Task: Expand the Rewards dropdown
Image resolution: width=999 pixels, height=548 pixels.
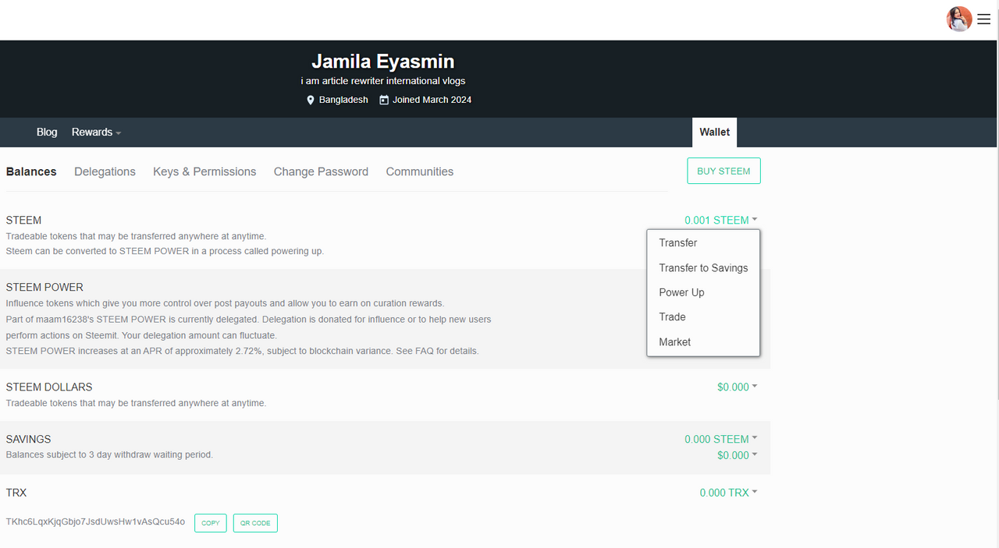Action: point(96,132)
